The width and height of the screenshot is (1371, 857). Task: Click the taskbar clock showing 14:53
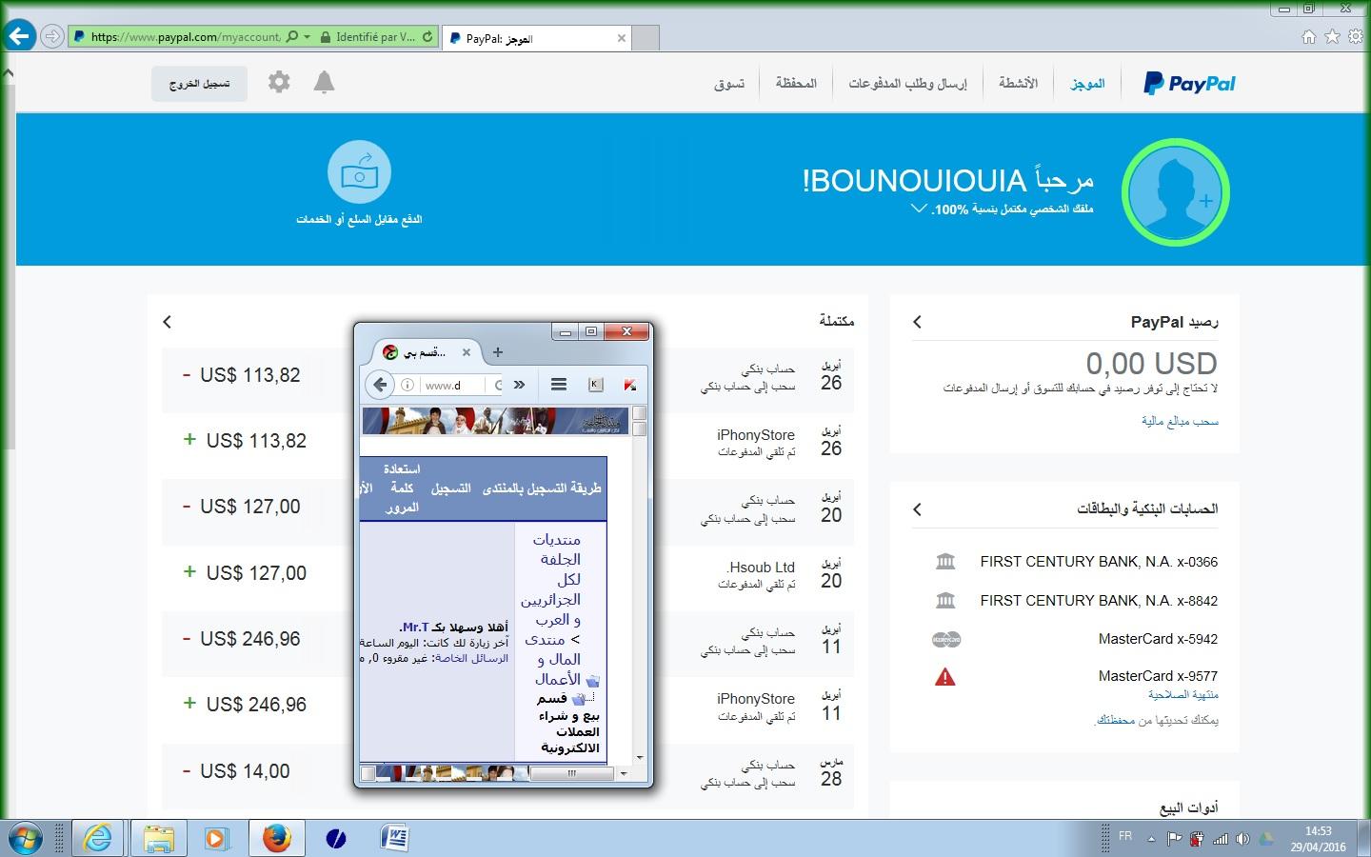click(x=1319, y=839)
